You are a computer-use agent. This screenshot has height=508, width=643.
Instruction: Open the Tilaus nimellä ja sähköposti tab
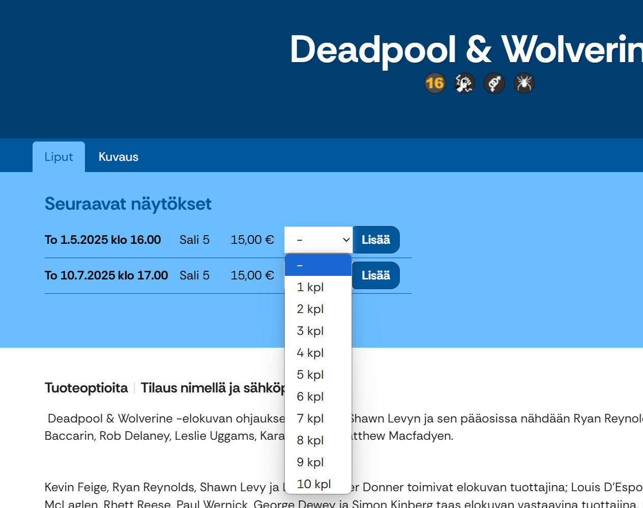click(x=212, y=388)
